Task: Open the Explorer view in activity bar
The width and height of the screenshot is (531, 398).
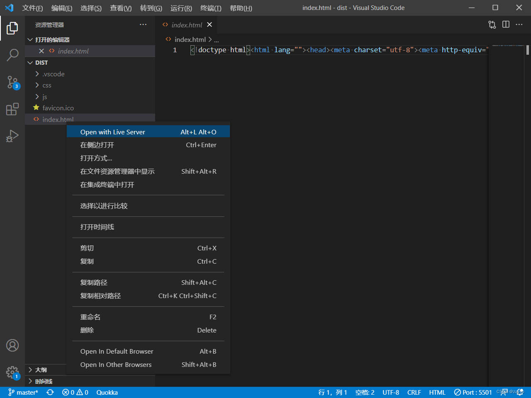Action: point(12,28)
